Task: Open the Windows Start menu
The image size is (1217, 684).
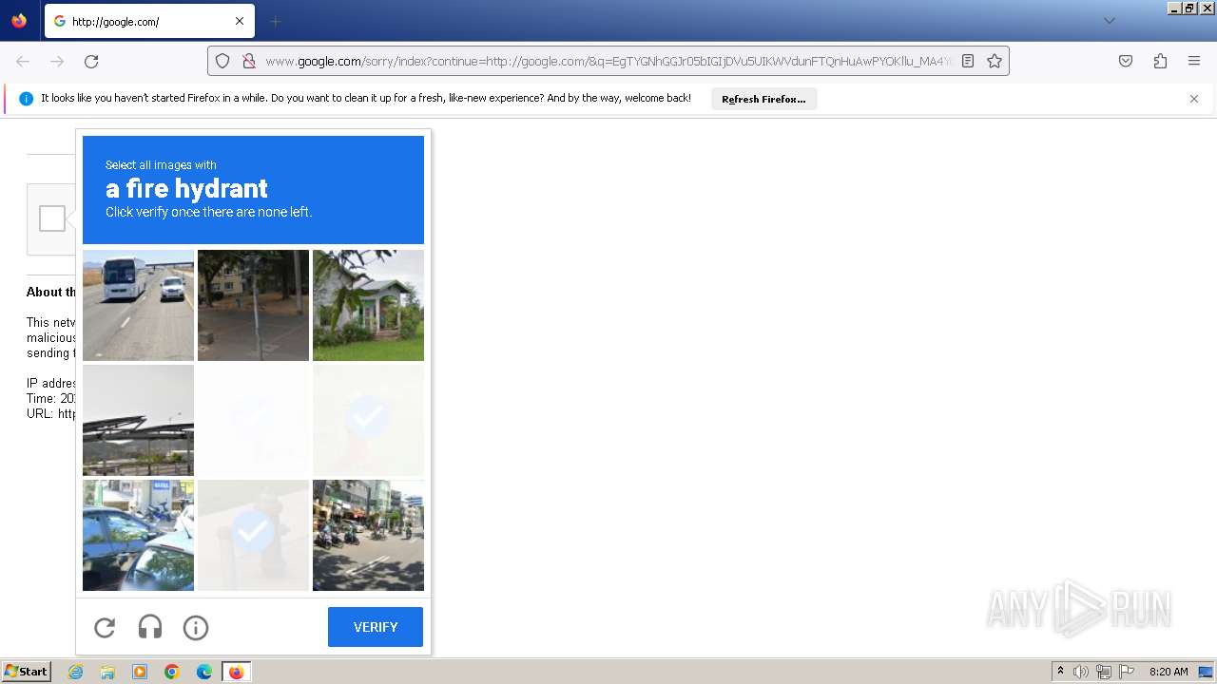Action: click(x=27, y=672)
